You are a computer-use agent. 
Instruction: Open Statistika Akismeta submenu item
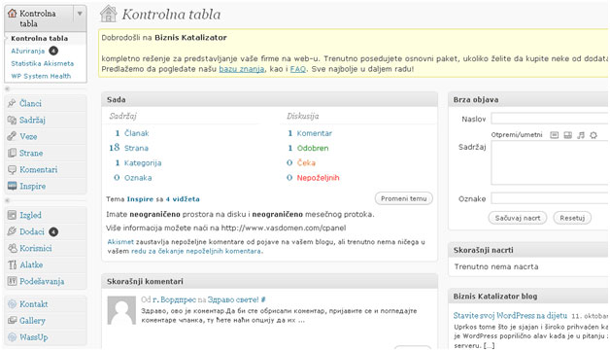pos(43,63)
